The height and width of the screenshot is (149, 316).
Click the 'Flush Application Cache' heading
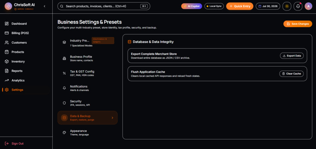[148, 72]
